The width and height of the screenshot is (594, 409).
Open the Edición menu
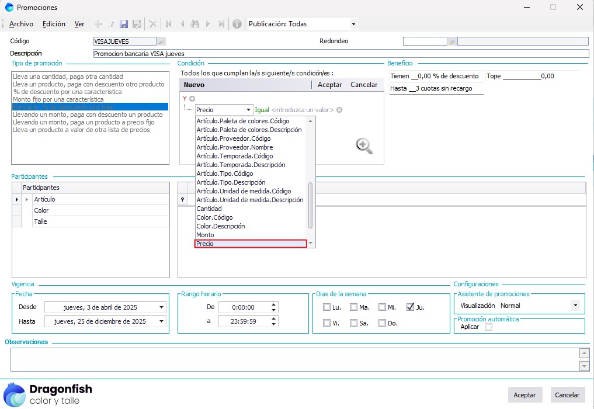coord(54,24)
